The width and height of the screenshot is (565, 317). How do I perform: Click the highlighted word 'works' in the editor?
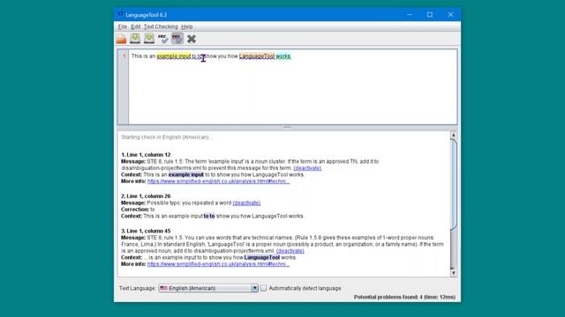pos(282,56)
